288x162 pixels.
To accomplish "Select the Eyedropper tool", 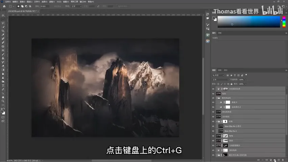I will click(3, 35).
